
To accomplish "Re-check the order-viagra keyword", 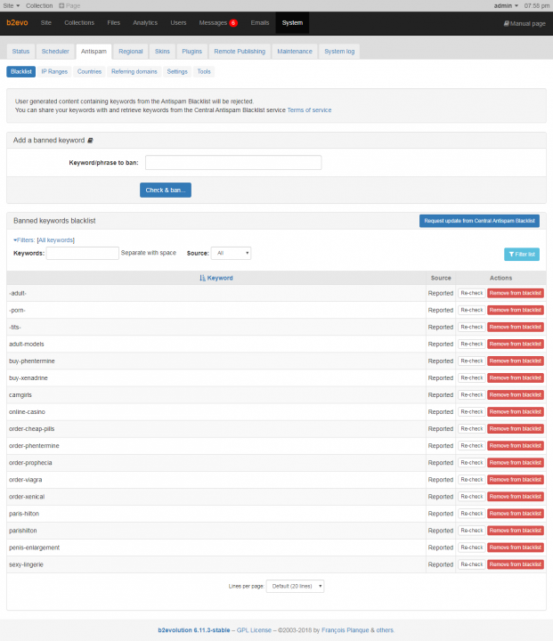I will coord(472,480).
